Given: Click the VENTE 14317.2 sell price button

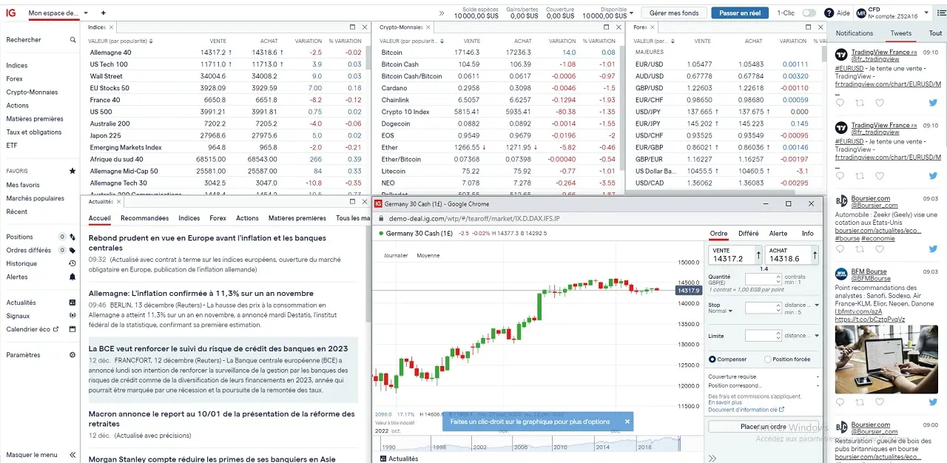Looking at the screenshot, I should click(735, 255).
